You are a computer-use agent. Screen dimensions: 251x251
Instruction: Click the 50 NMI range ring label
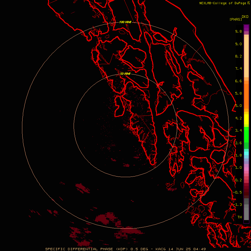125,74
